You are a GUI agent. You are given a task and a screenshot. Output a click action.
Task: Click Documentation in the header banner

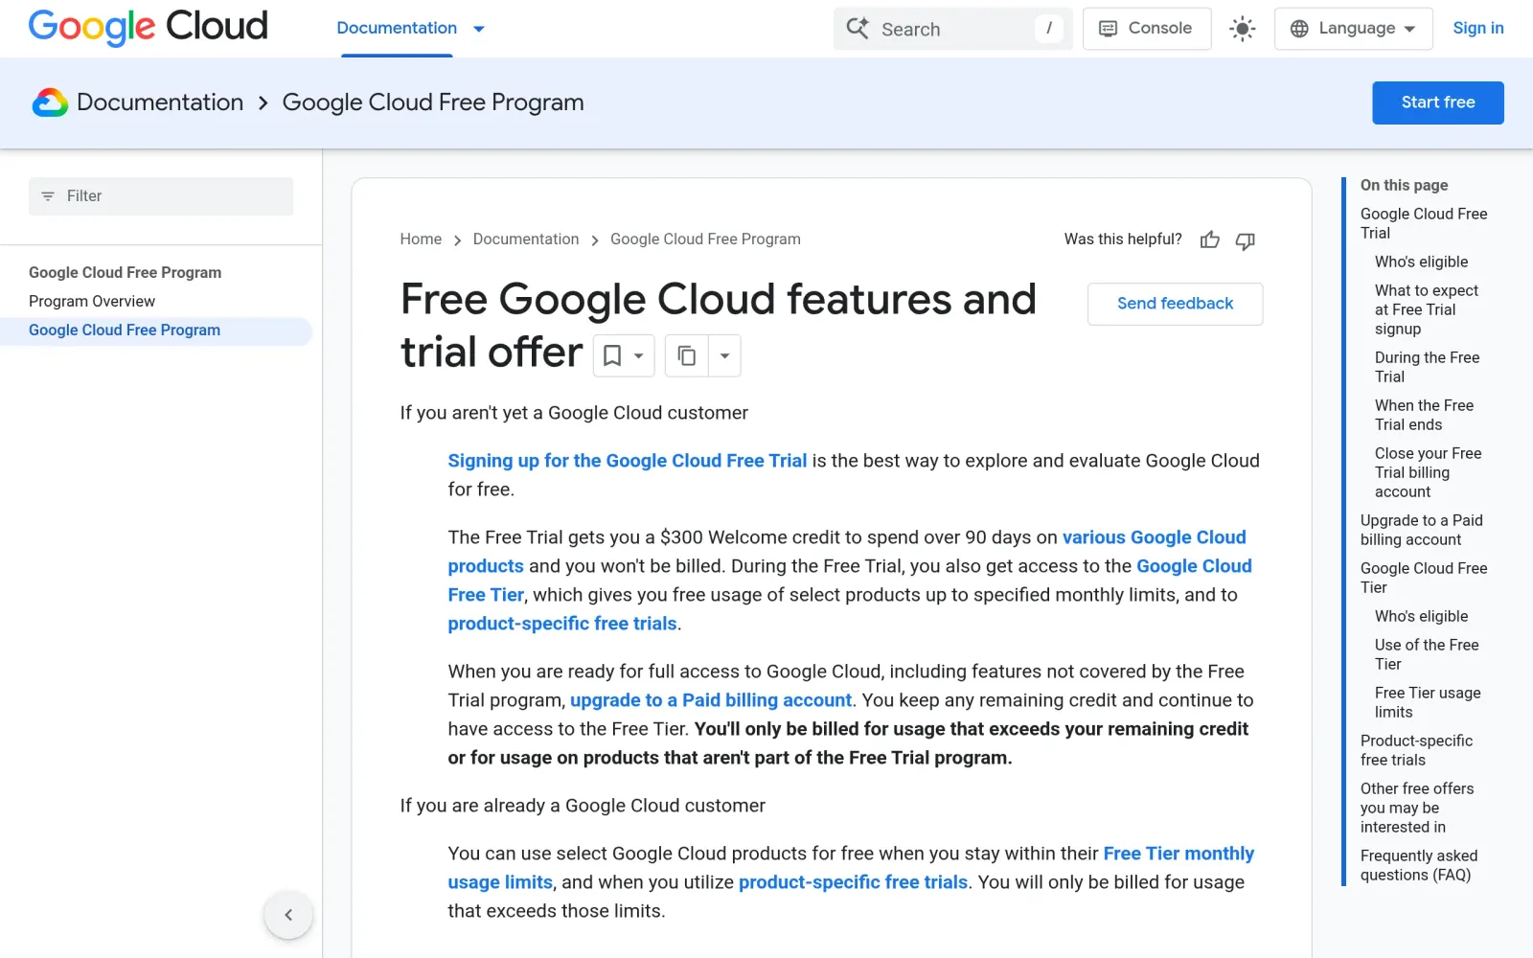point(160,103)
